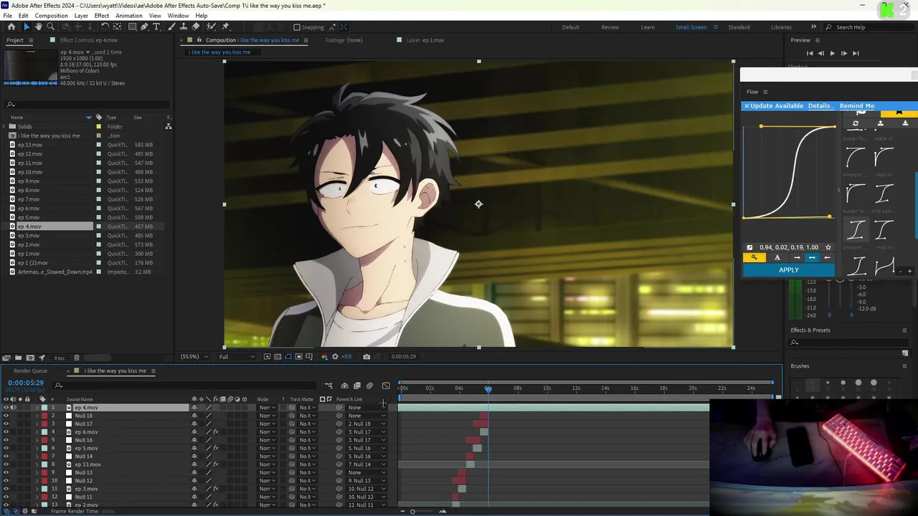
Task: Click the Flow refresh presets icon
Action: click(856, 123)
